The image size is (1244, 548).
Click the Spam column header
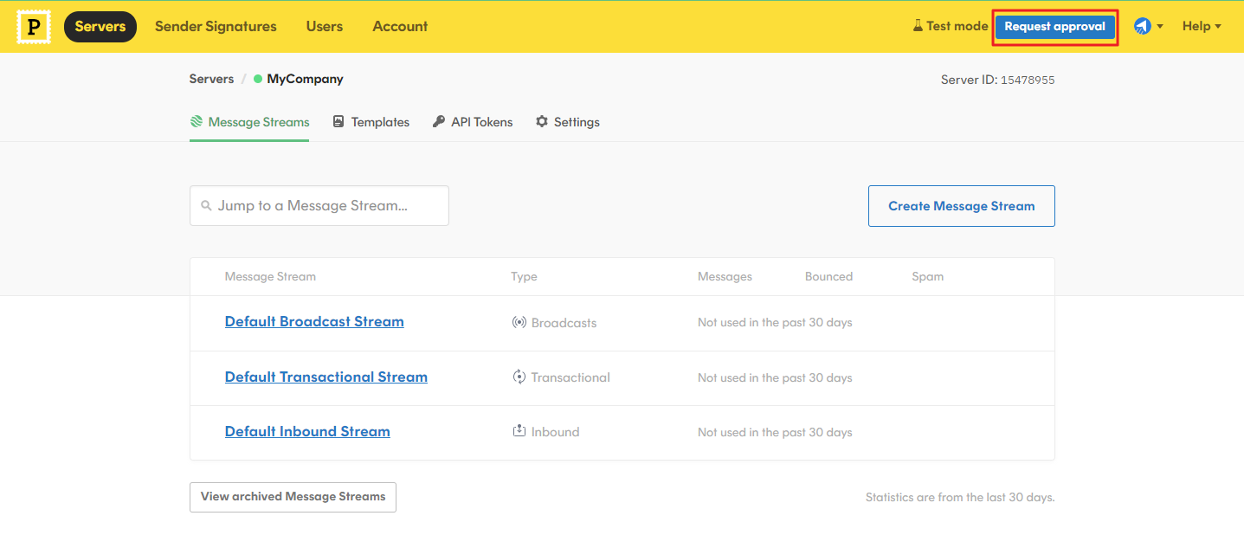point(927,277)
